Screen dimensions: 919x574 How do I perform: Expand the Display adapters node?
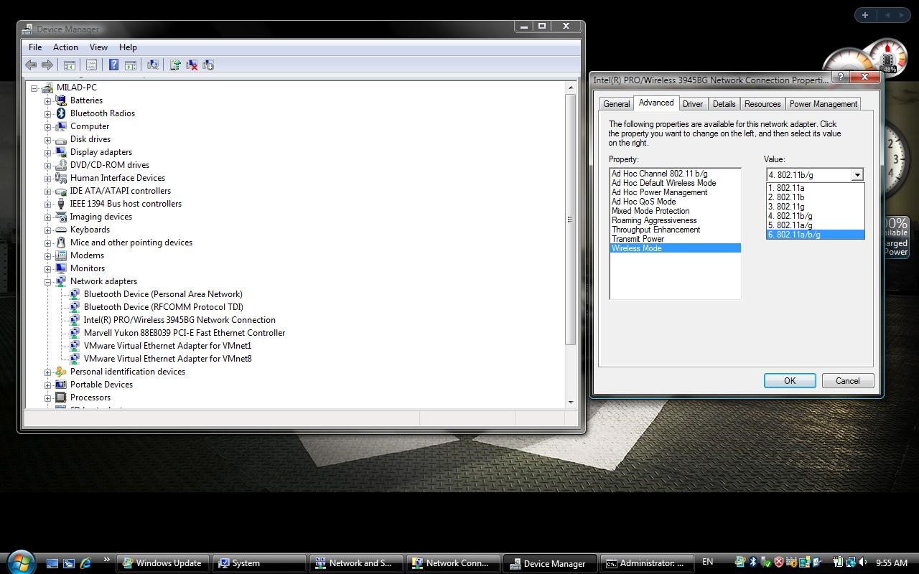pyautogui.click(x=47, y=152)
